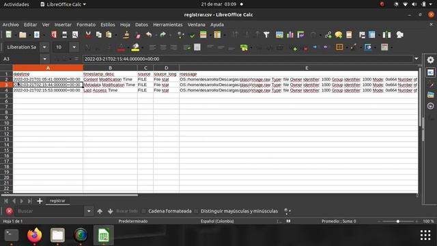This screenshot has height=246, width=437.
Task: Toggle Wrap Text icon
Action: pos(186,47)
